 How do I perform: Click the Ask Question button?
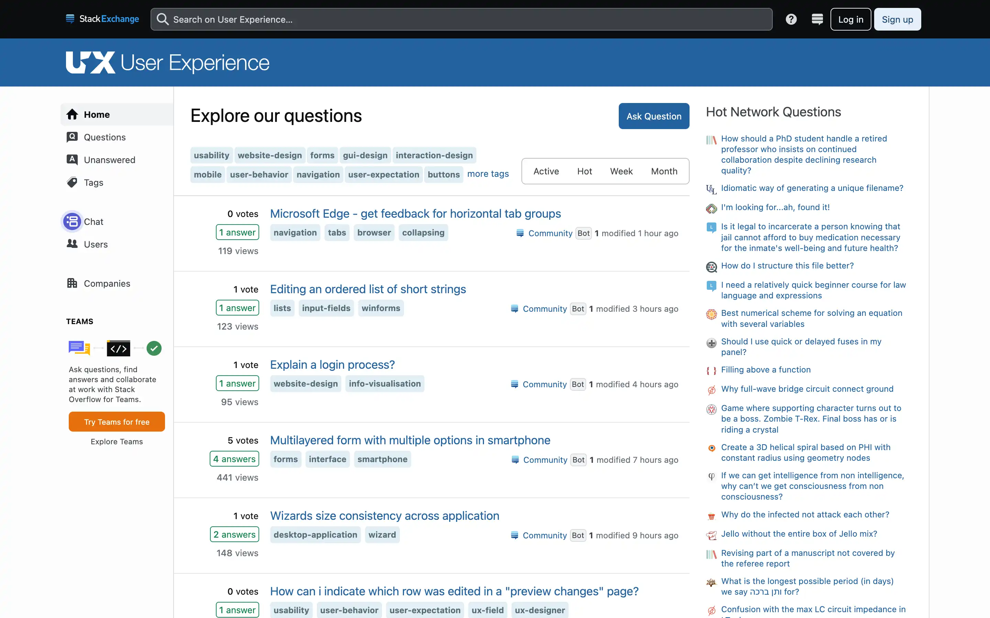[x=654, y=116]
